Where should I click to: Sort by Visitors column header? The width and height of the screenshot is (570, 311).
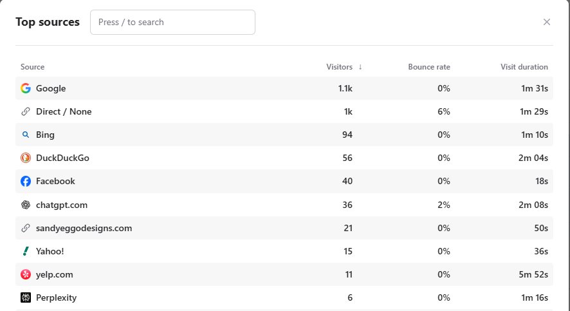340,67
